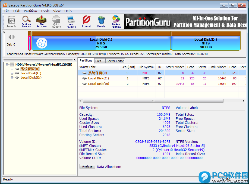The image size is (249, 184).
Task: Select the Local Disk(D:) row in partition table
Action: click(x=162, y=84)
